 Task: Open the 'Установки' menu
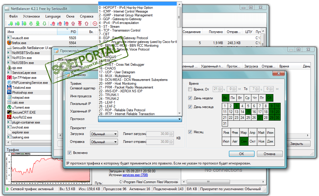(x=31, y=16)
